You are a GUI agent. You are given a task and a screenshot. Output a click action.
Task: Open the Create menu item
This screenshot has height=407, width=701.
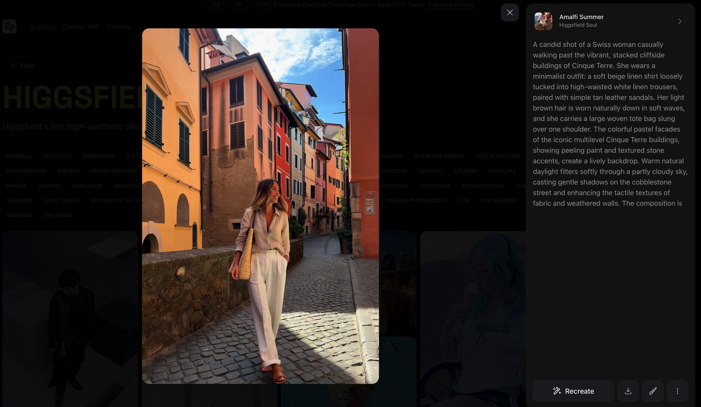coord(73,27)
